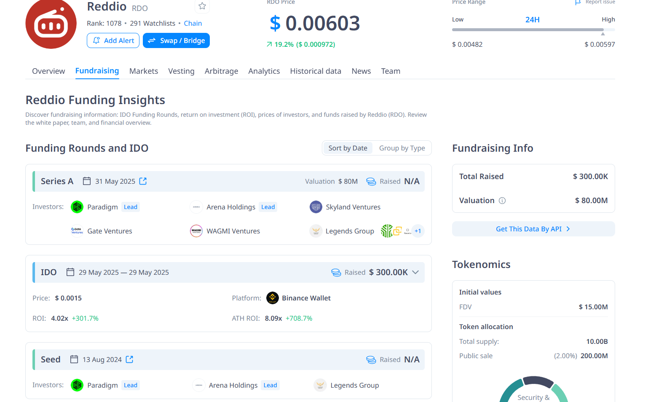This screenshot has height=402, width=664.
Task: Click Arena Holdings logo in Series A
Action: click(x=196, y=207)
